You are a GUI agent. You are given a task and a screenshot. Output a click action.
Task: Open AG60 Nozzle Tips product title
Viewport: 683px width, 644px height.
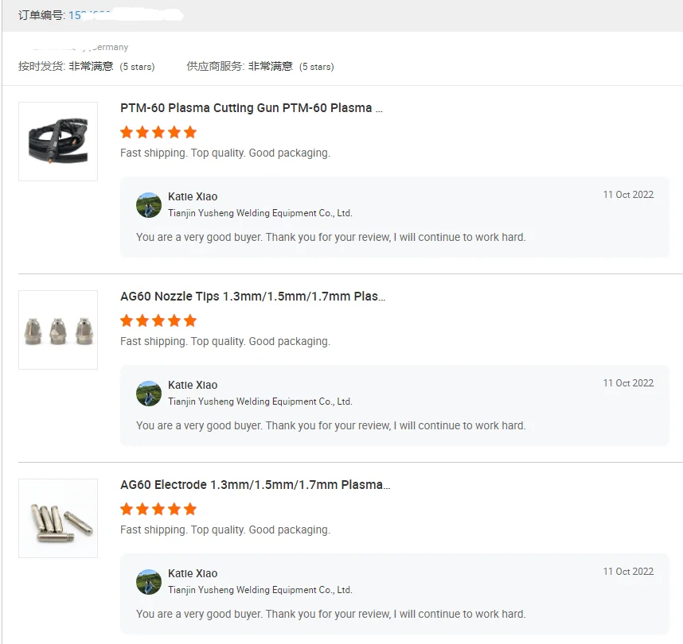pyautogui.click(x=252, y=297)
